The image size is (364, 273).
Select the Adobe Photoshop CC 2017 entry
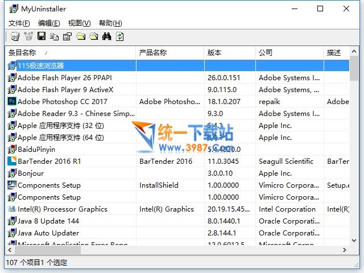[63, 101]
